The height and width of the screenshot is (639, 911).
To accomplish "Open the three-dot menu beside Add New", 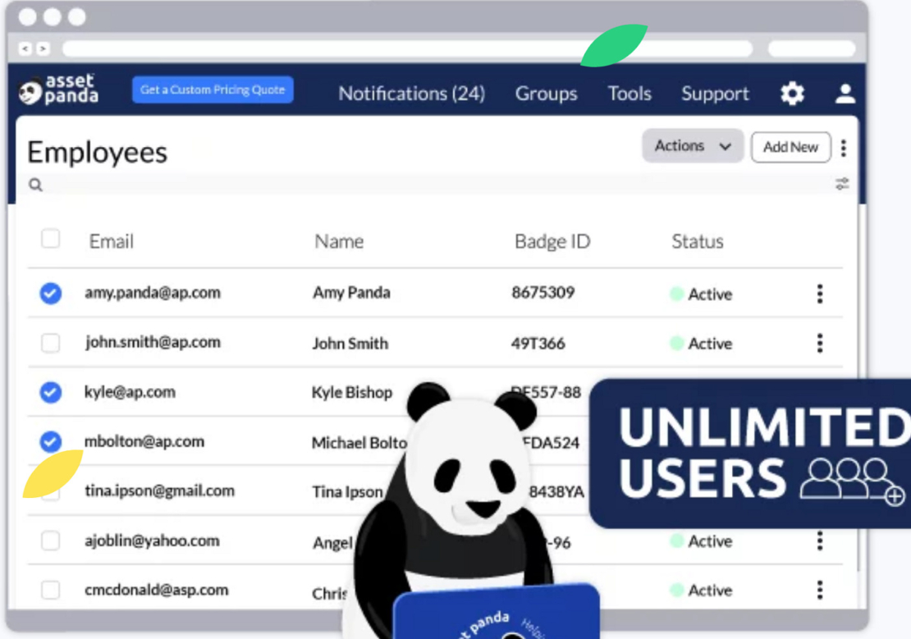I will pyautogui.click(x=844, y=148).
